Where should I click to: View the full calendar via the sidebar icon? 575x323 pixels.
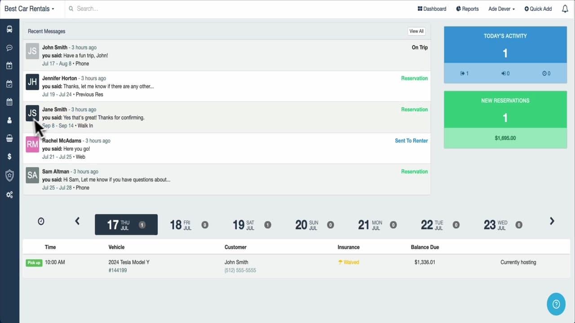pos(9,102)
